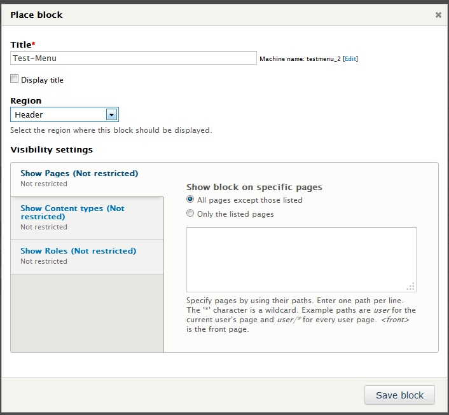Click the Title field label
This screenshot has height=415, width=449.
22,44
